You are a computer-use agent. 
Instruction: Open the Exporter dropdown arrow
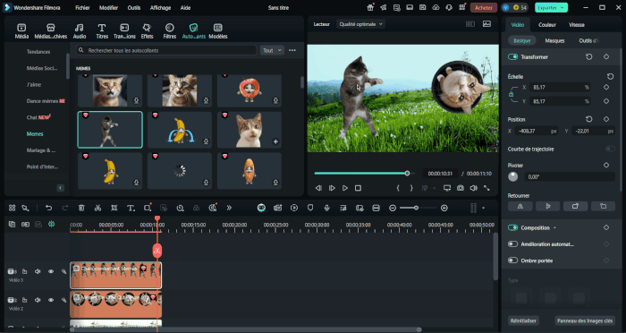pos(563,7)
